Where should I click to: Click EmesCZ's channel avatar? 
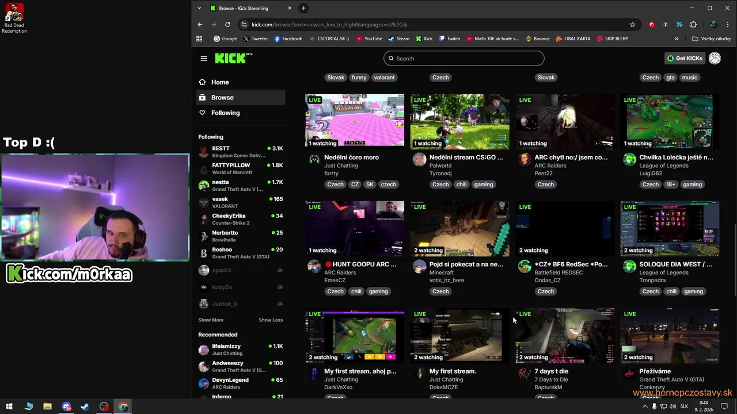pyautogui.click(x=314, y=266)
